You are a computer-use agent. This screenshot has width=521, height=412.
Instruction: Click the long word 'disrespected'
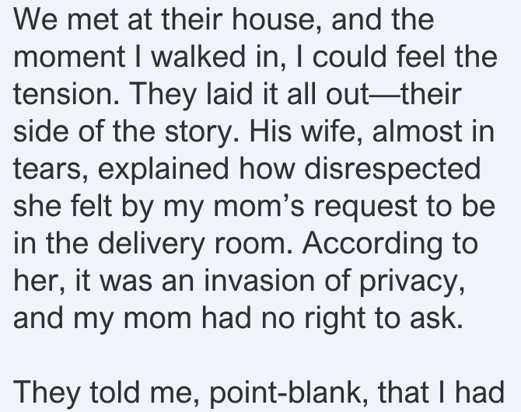click(393, 169)
